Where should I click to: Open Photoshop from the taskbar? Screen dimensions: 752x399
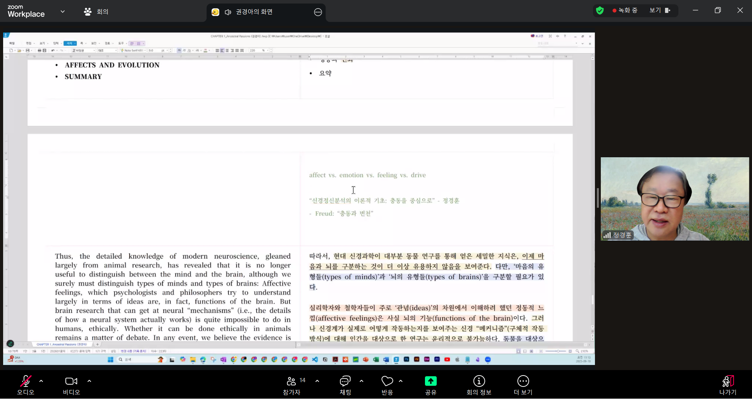[x=407, y=359]
